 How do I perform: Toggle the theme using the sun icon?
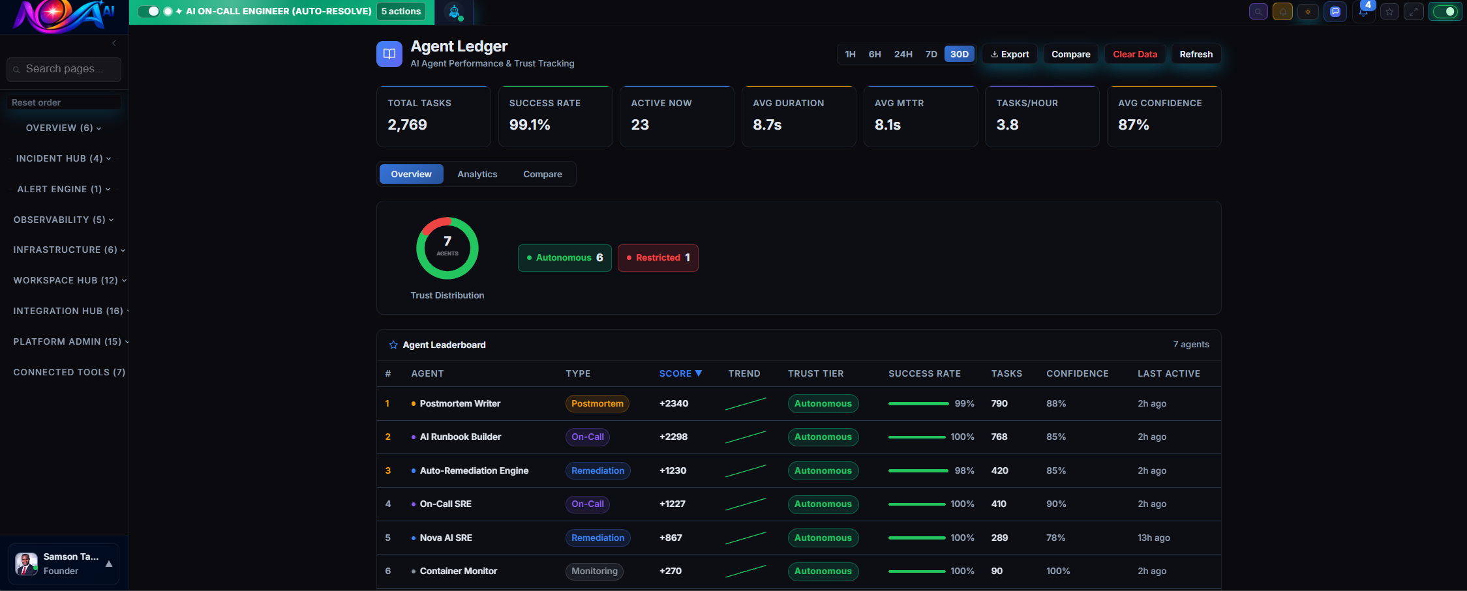point(1308,11)
